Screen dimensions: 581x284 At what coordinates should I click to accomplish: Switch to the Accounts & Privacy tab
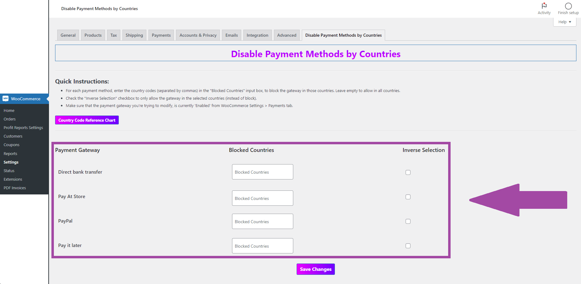pyautogui.click(x=197, y=35)
